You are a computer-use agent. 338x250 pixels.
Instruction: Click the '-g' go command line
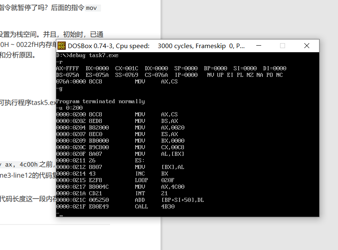coord(59,88)
